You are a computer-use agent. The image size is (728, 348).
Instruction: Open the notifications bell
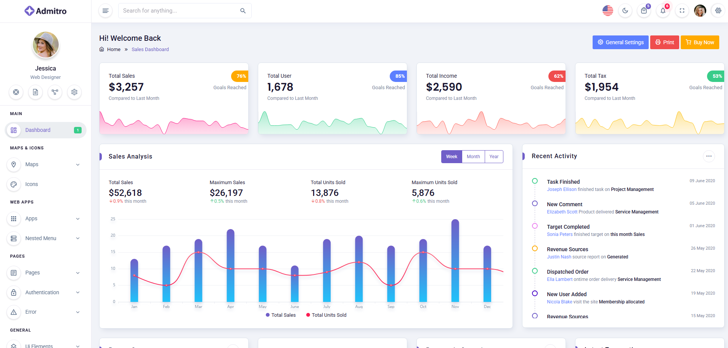tap(663, 11)
